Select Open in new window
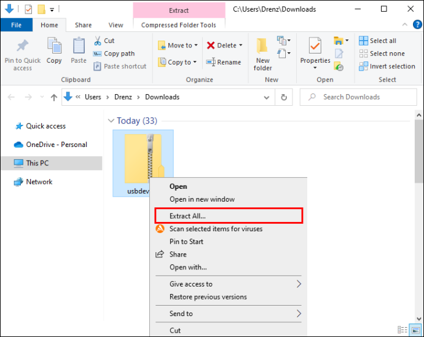Viewport: 424px width, 337px height. pos(229,199)
